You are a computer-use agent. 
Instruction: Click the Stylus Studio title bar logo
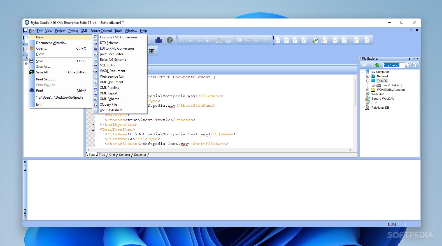(27, 22)
